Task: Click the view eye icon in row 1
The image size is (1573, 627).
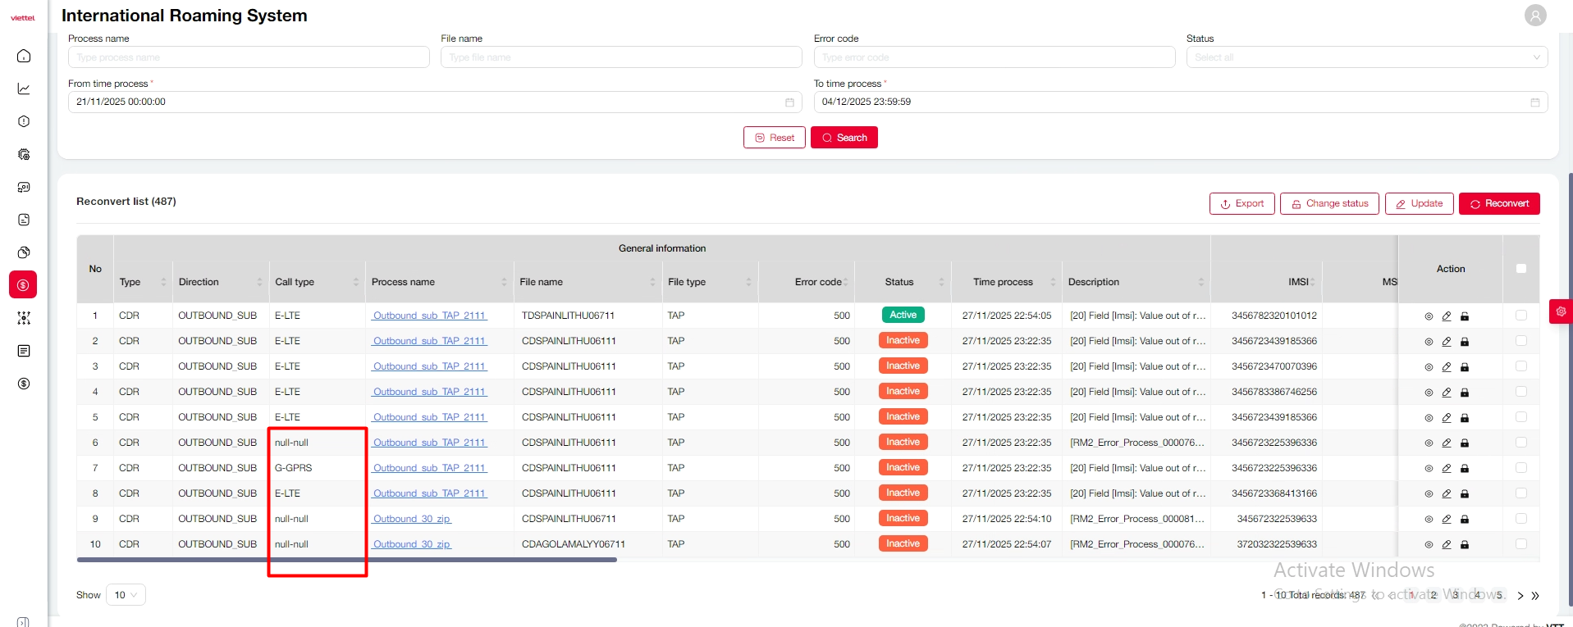Action: 1429,316
